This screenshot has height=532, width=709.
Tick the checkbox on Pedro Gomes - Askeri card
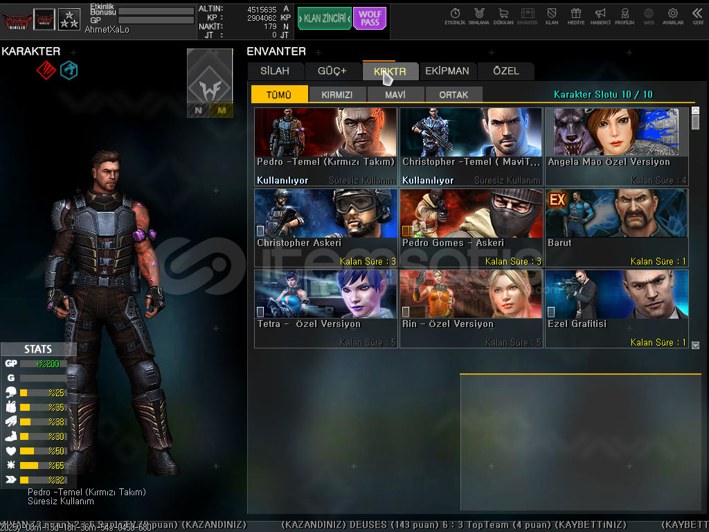coord(406,231)
